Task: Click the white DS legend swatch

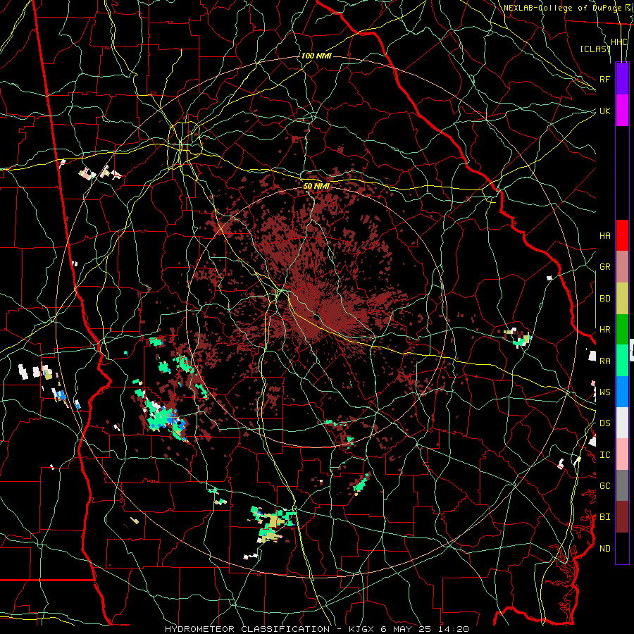Action: click(x=622, y=423)
